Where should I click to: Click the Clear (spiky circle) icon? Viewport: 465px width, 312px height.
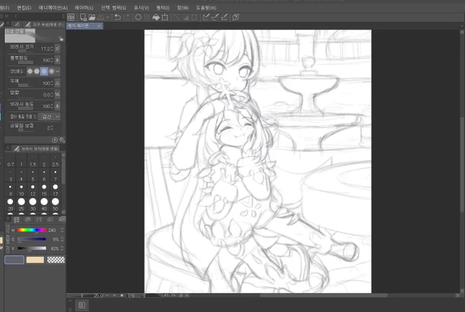click(138, 18)
